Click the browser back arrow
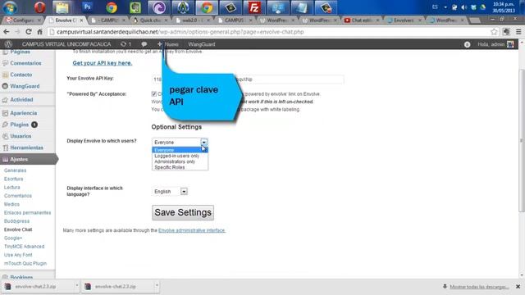Screen dimensions: 525x295 click(7, 32)
